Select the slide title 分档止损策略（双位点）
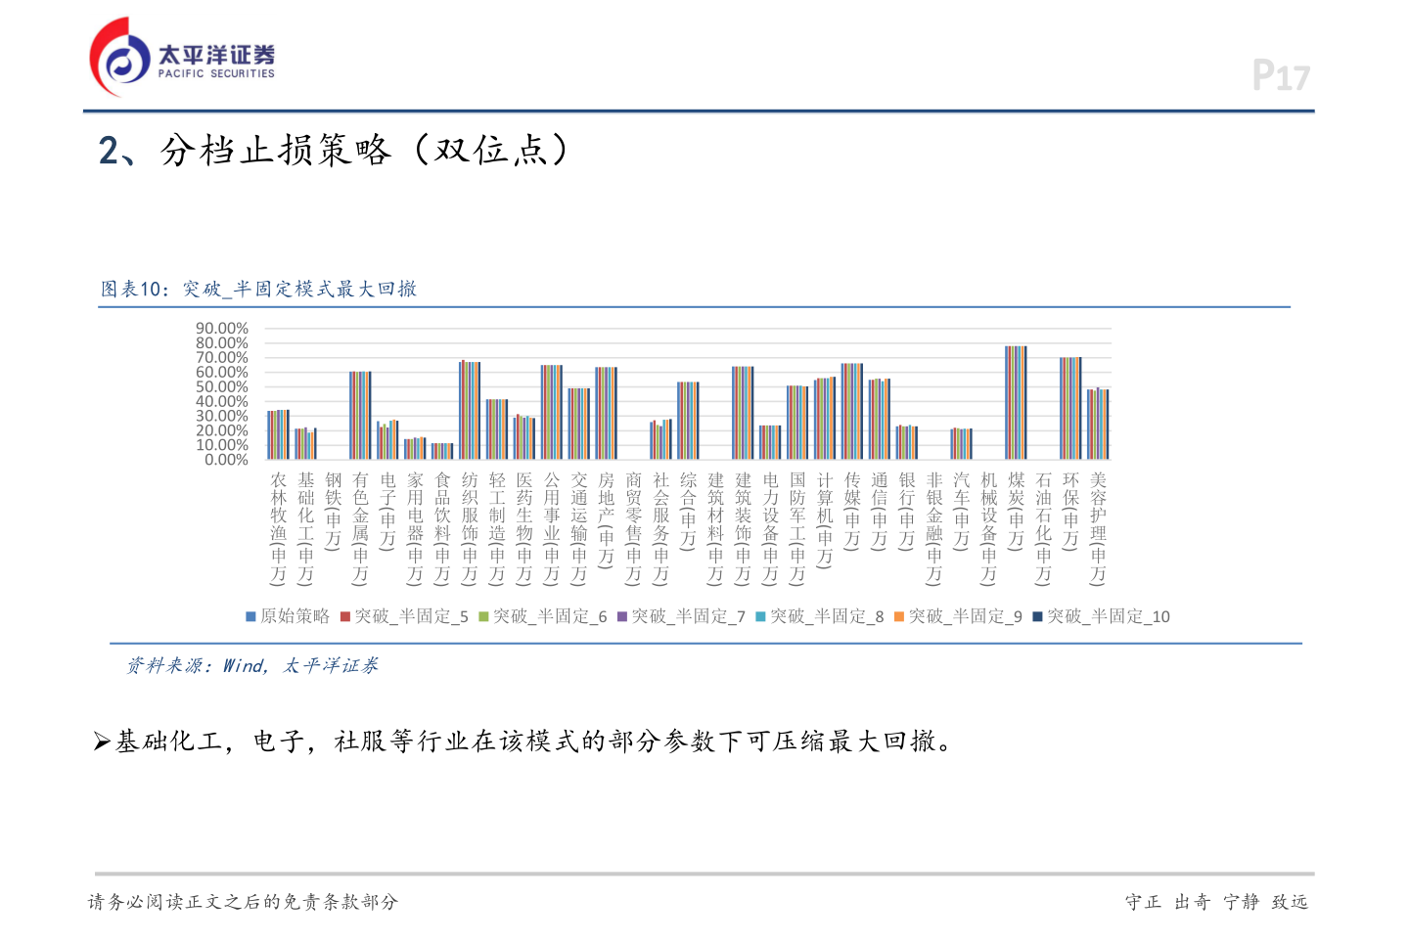The width and height of the screenshot is (1409, 944). point(333,150)
